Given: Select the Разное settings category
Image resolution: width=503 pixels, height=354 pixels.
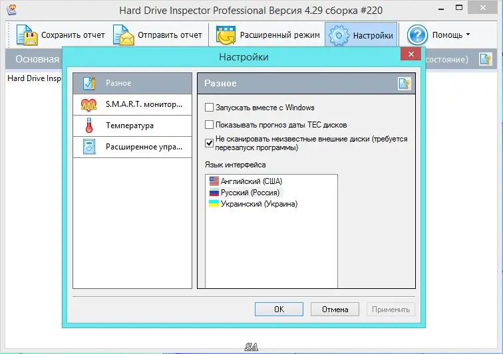Looking at the screenshot, I should (132, 83).
